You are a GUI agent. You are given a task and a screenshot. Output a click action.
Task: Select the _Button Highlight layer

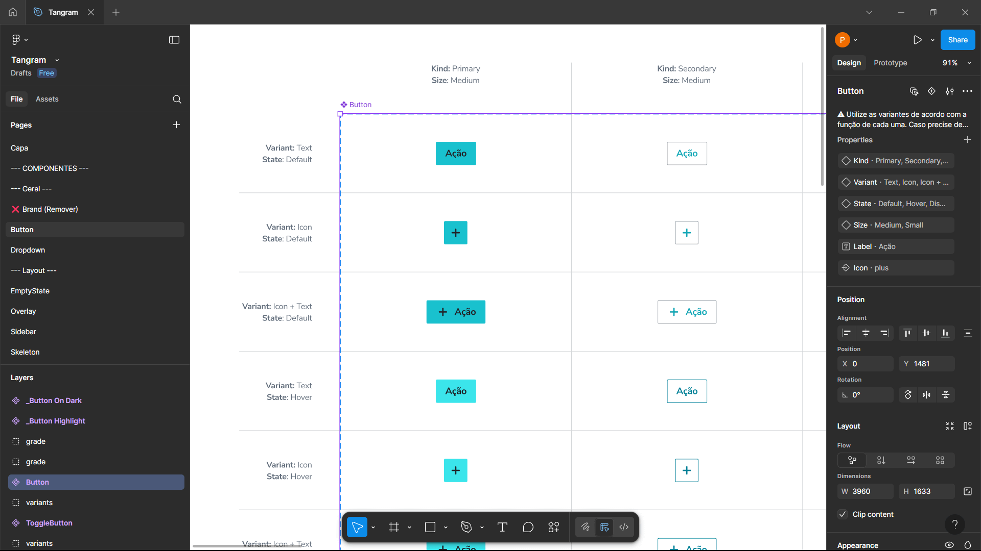click(96, 421)
